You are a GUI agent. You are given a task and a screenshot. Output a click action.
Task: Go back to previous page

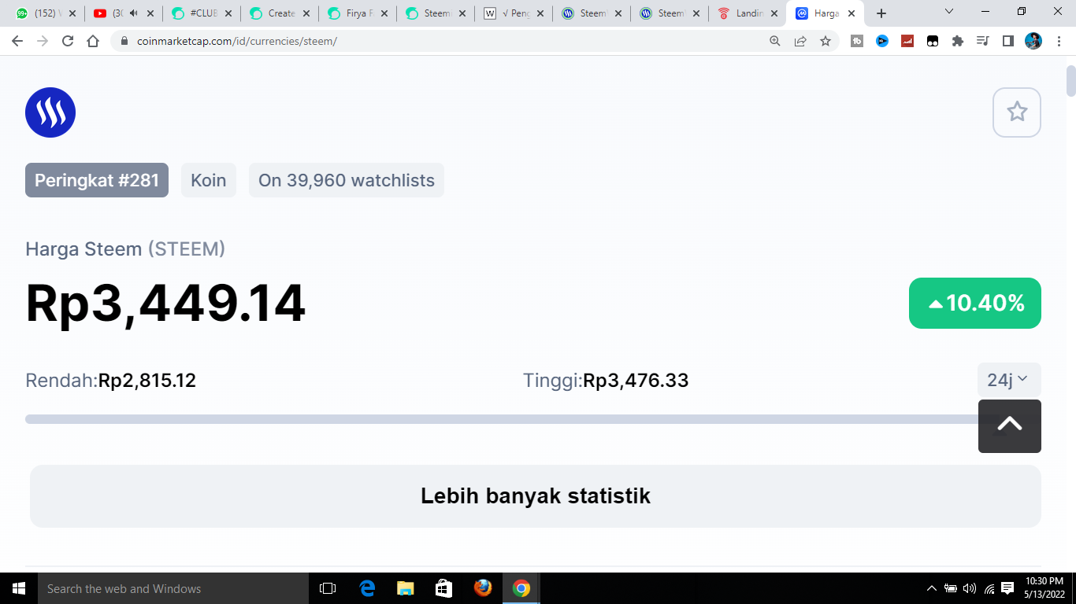[x=17, y=41]
